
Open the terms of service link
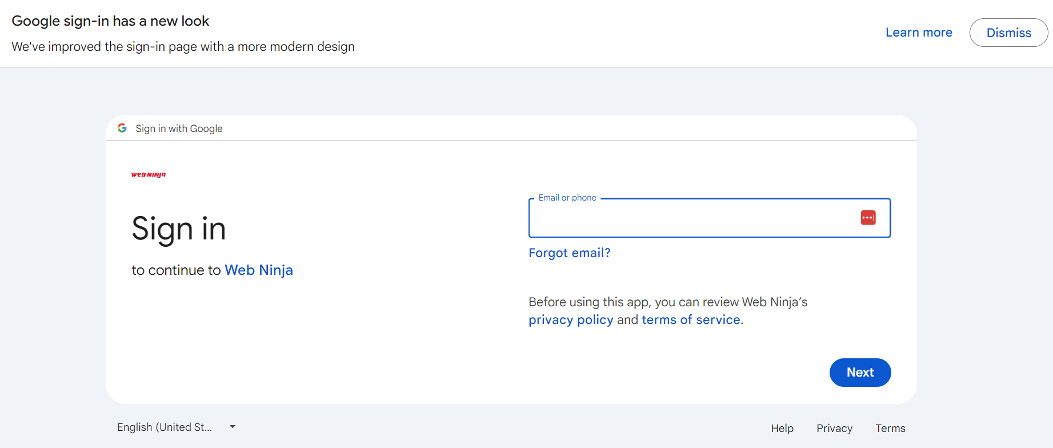[x=691, y=320]
